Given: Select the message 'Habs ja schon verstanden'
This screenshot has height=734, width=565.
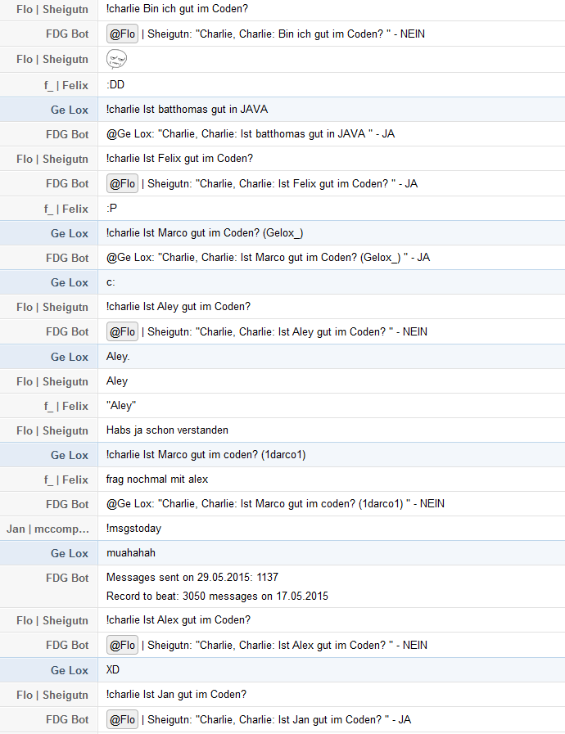Looking at the screenshot, I should 167,430.
